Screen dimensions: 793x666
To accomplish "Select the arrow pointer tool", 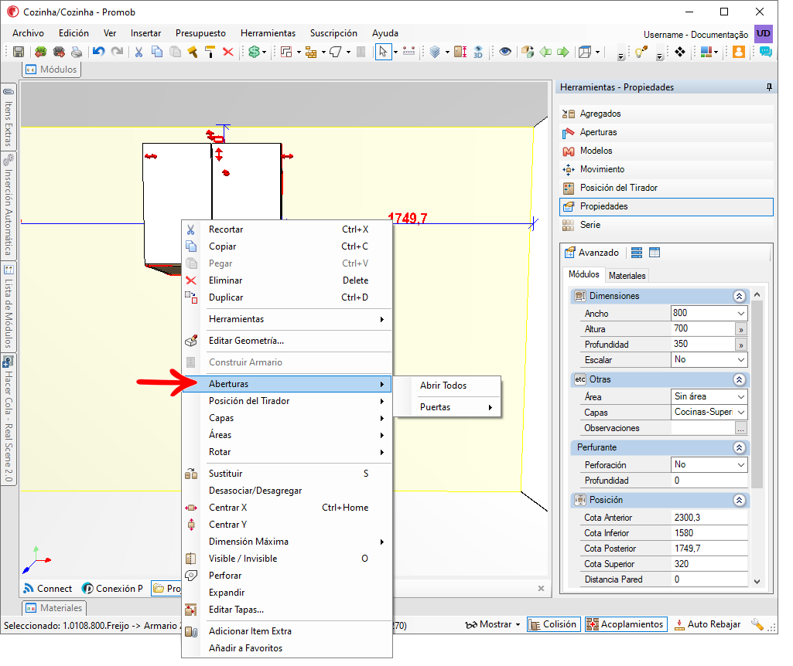I will click(x=383, y=52).
